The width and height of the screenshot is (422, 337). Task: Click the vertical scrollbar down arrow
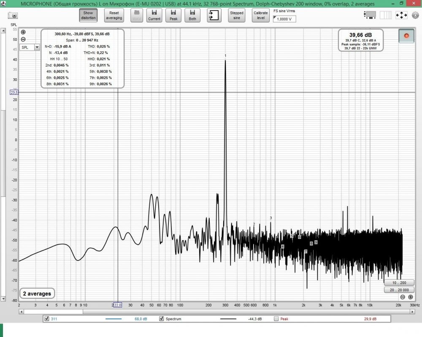click(3, 299)
